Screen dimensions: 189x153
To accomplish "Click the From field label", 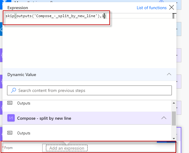I will click(8, 148).
